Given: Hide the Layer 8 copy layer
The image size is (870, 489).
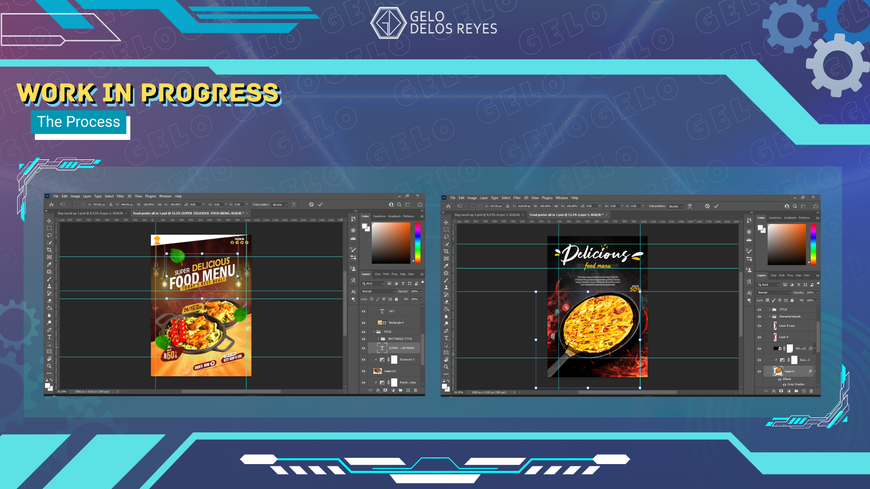Looking at the screenshot, I should (759, 326).
